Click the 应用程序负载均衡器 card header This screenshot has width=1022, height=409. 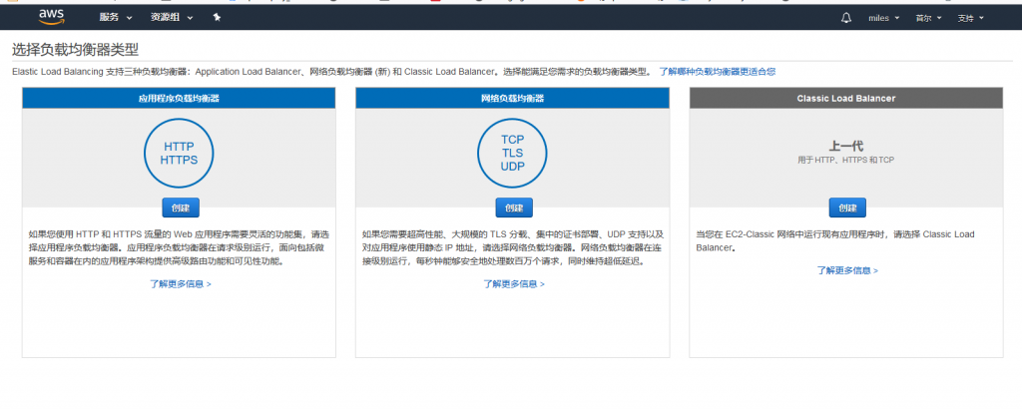point(179,99)
